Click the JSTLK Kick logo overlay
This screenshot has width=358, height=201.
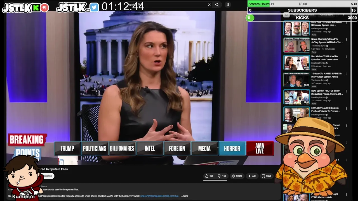(26, 8)
